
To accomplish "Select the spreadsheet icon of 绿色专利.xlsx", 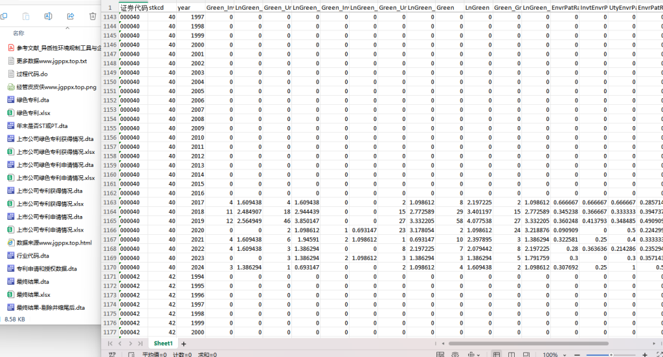I will (11, 113).
